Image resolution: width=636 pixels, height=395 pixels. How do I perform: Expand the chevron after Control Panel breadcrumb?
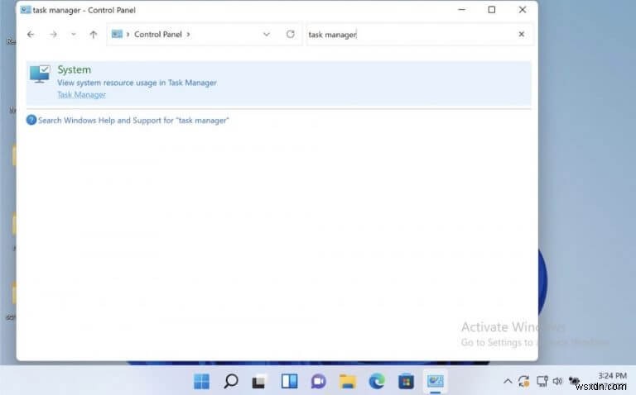tap(188, 35)
